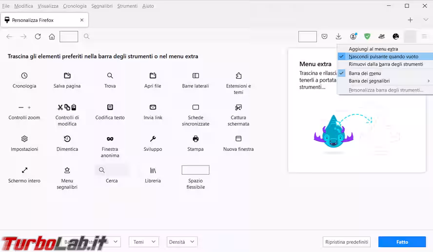
Task: Click the Cerca search box item
Action: click(x=112, y=170)
